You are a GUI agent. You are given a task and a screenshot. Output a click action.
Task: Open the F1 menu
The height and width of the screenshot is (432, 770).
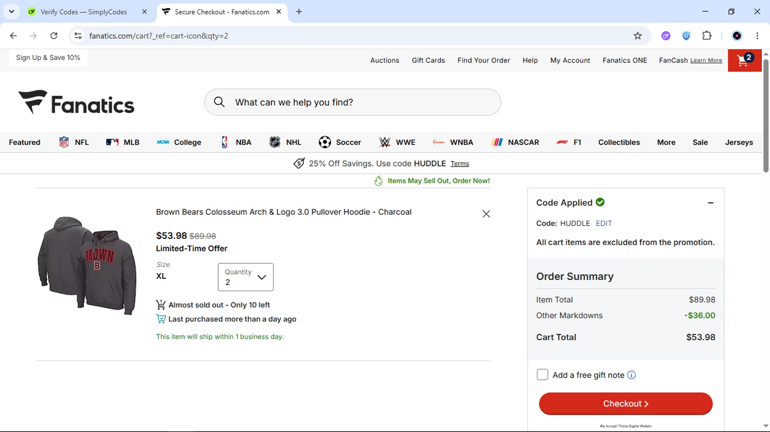pyautogui.click(x=569, y=142)
